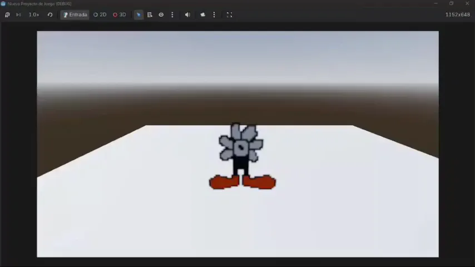The width and height of the screenshot is (475, 267).
Task: Minimize the Nuevo Proyecto de Juego window
Action: point(436,3)
